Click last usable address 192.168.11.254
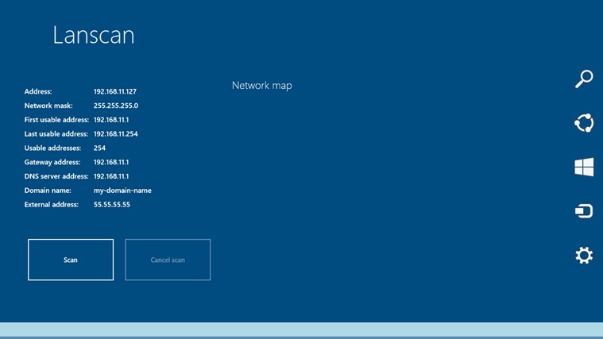The width and height of the screenshot is (603, 339). tap(116, 133)
